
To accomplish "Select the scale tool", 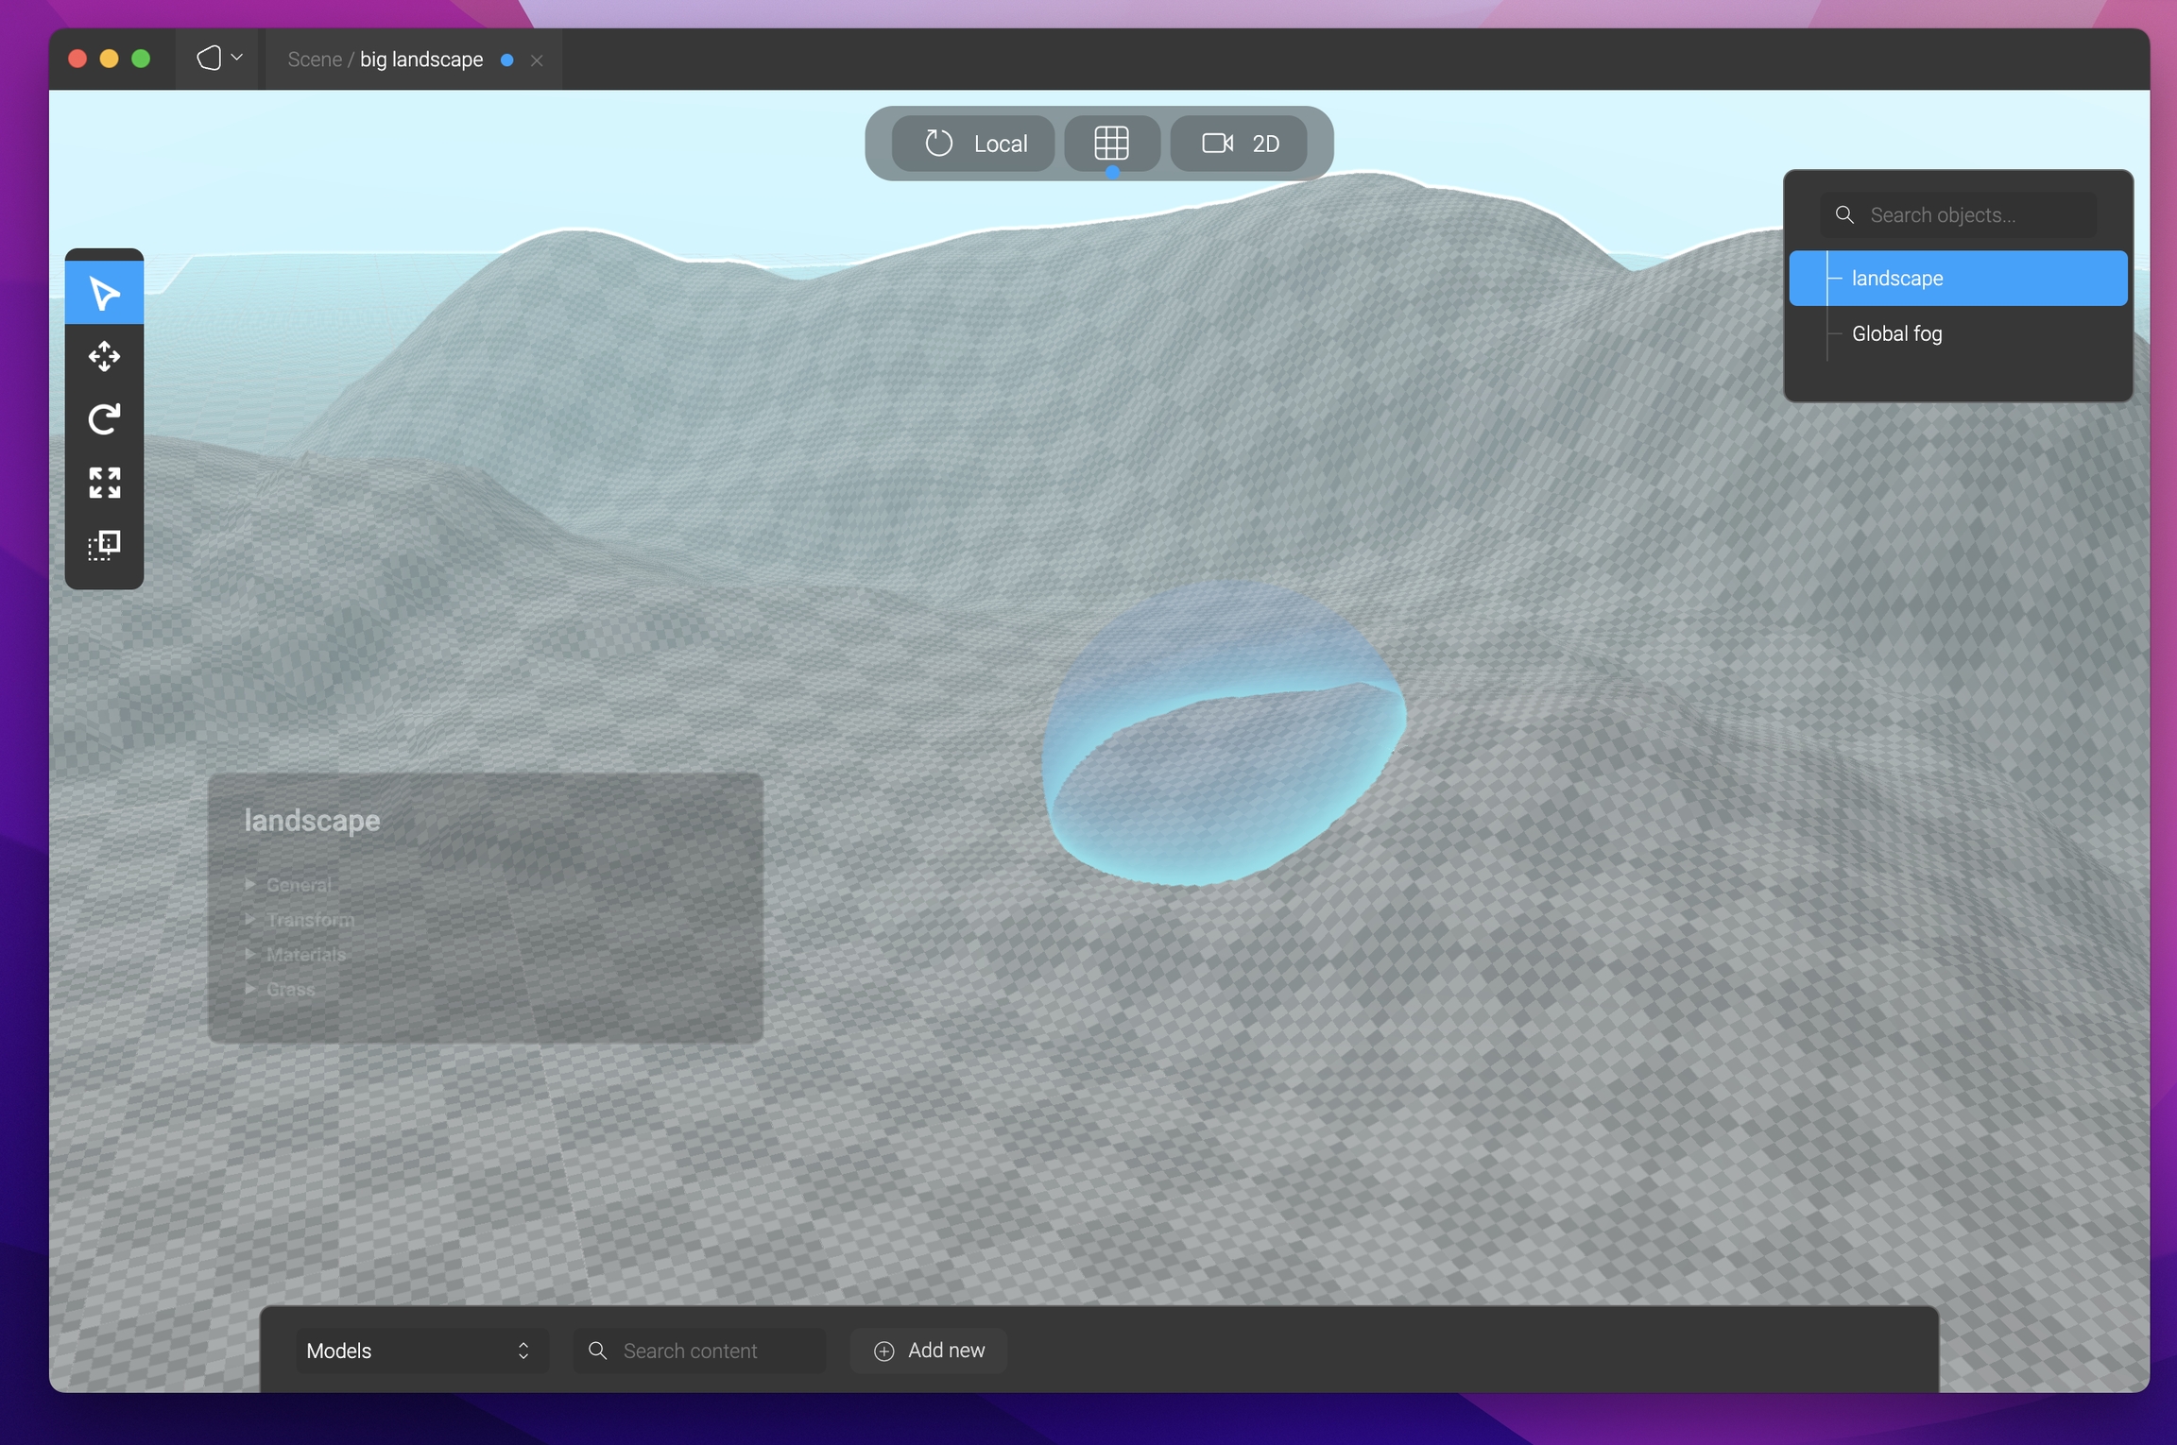I will (104, 482).
